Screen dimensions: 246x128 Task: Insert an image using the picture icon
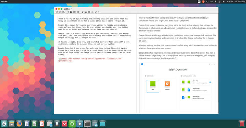(86, 12)
